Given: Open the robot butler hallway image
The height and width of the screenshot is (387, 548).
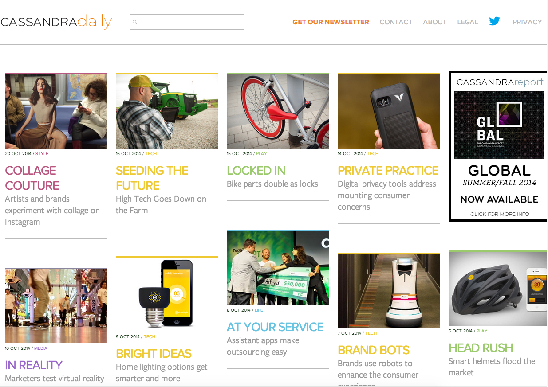Looking at the screenshot, I should 389,291.
